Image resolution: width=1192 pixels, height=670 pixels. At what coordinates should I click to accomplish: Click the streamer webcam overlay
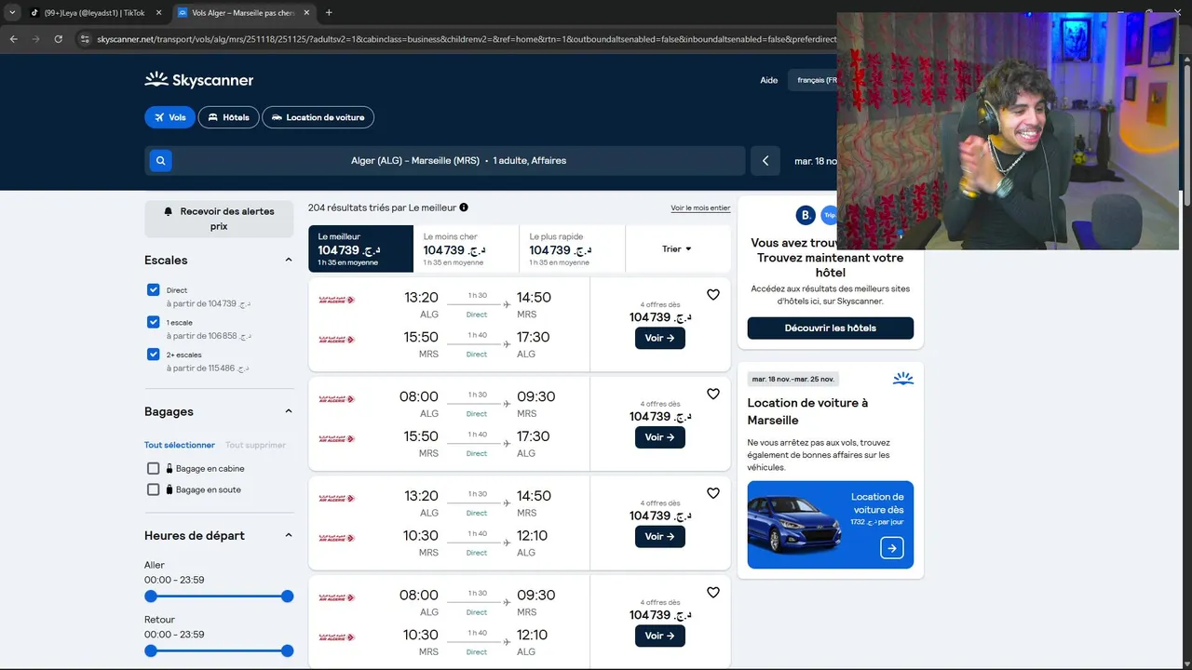[x=1008, y=130]
